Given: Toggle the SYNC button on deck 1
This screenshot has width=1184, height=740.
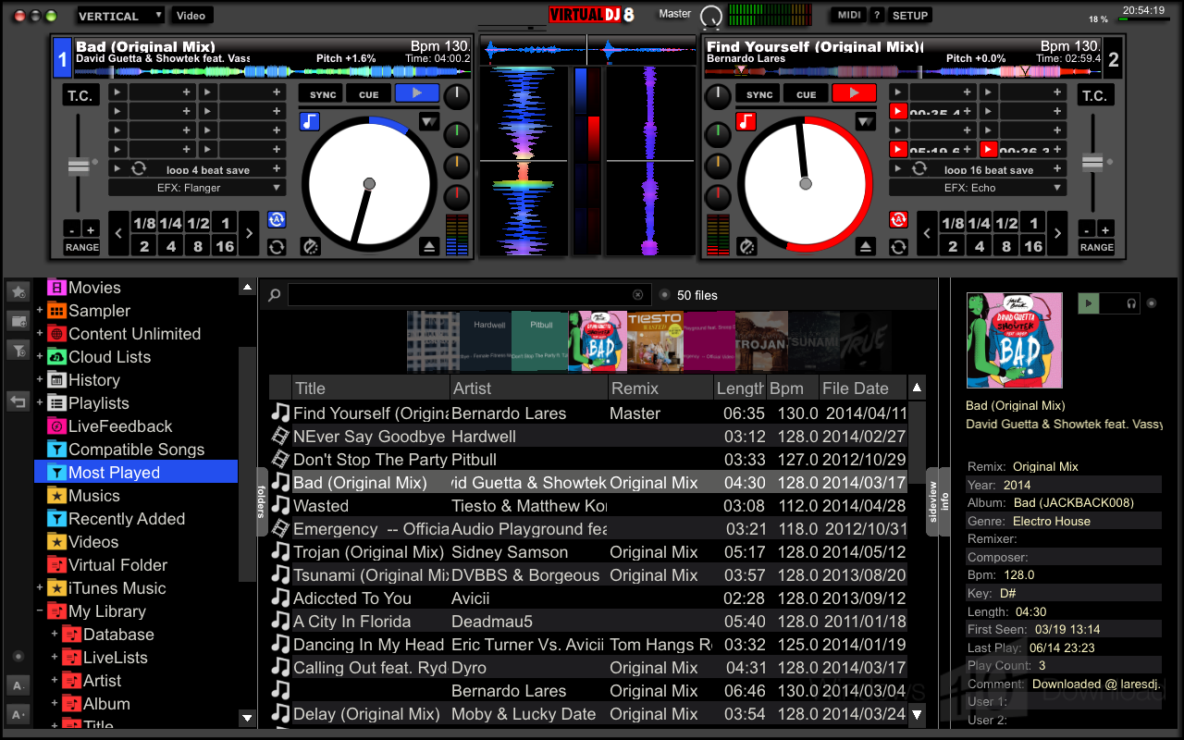Looking at the screenshot, I should pos(323,94).
